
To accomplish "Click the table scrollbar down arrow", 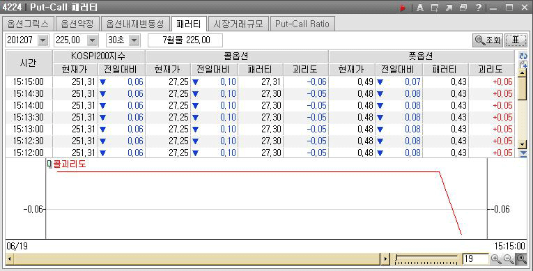I will click(x=523, y=144).
